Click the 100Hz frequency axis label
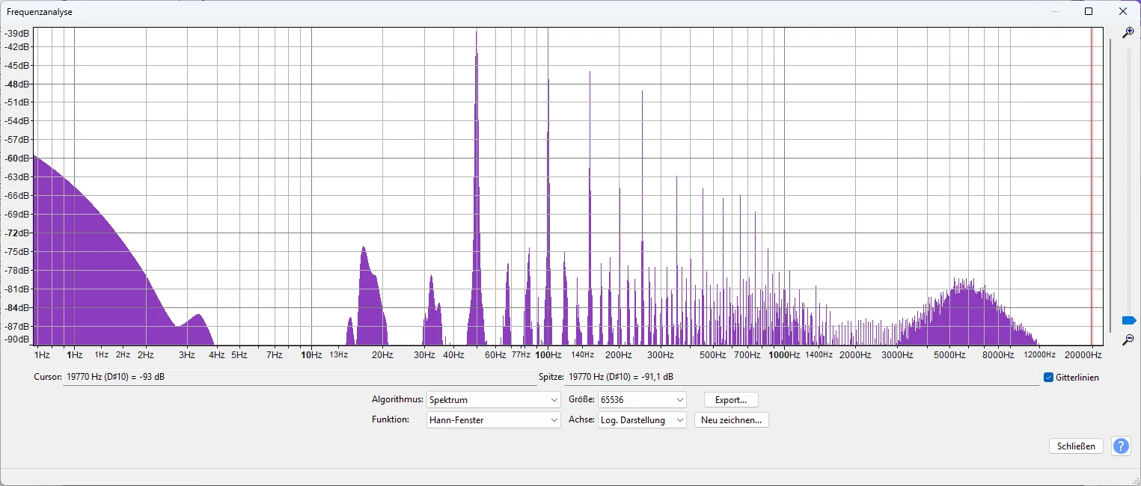This screenshot has width=1141, height=486. click(x=548, y=355)
